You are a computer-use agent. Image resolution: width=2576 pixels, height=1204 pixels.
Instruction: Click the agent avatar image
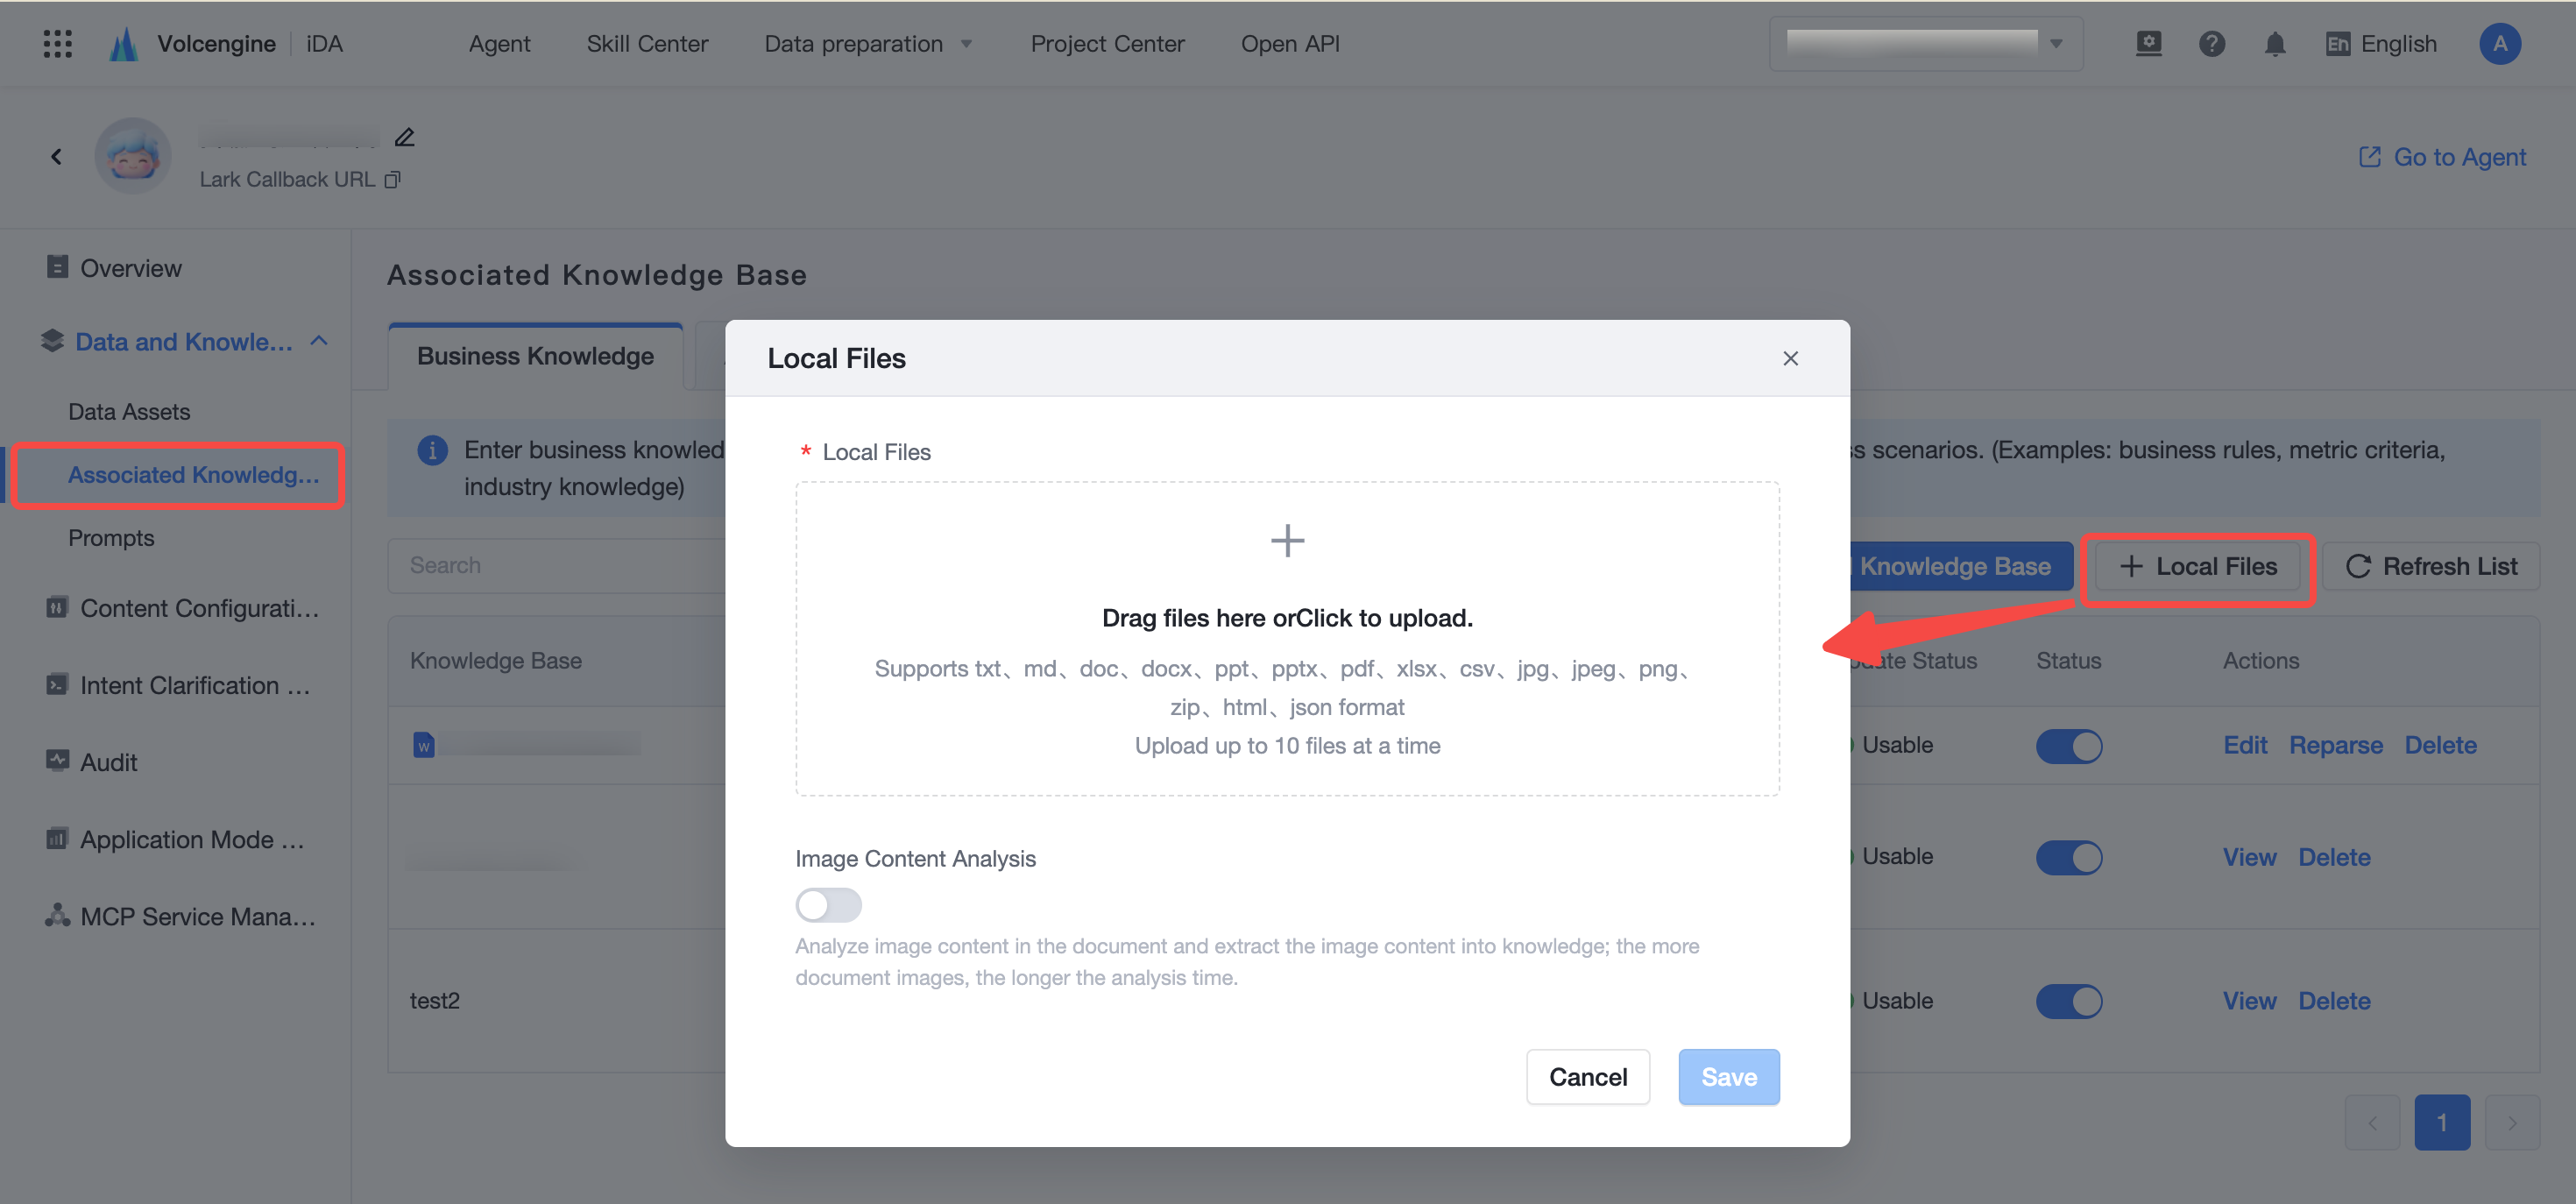point(133,156)
